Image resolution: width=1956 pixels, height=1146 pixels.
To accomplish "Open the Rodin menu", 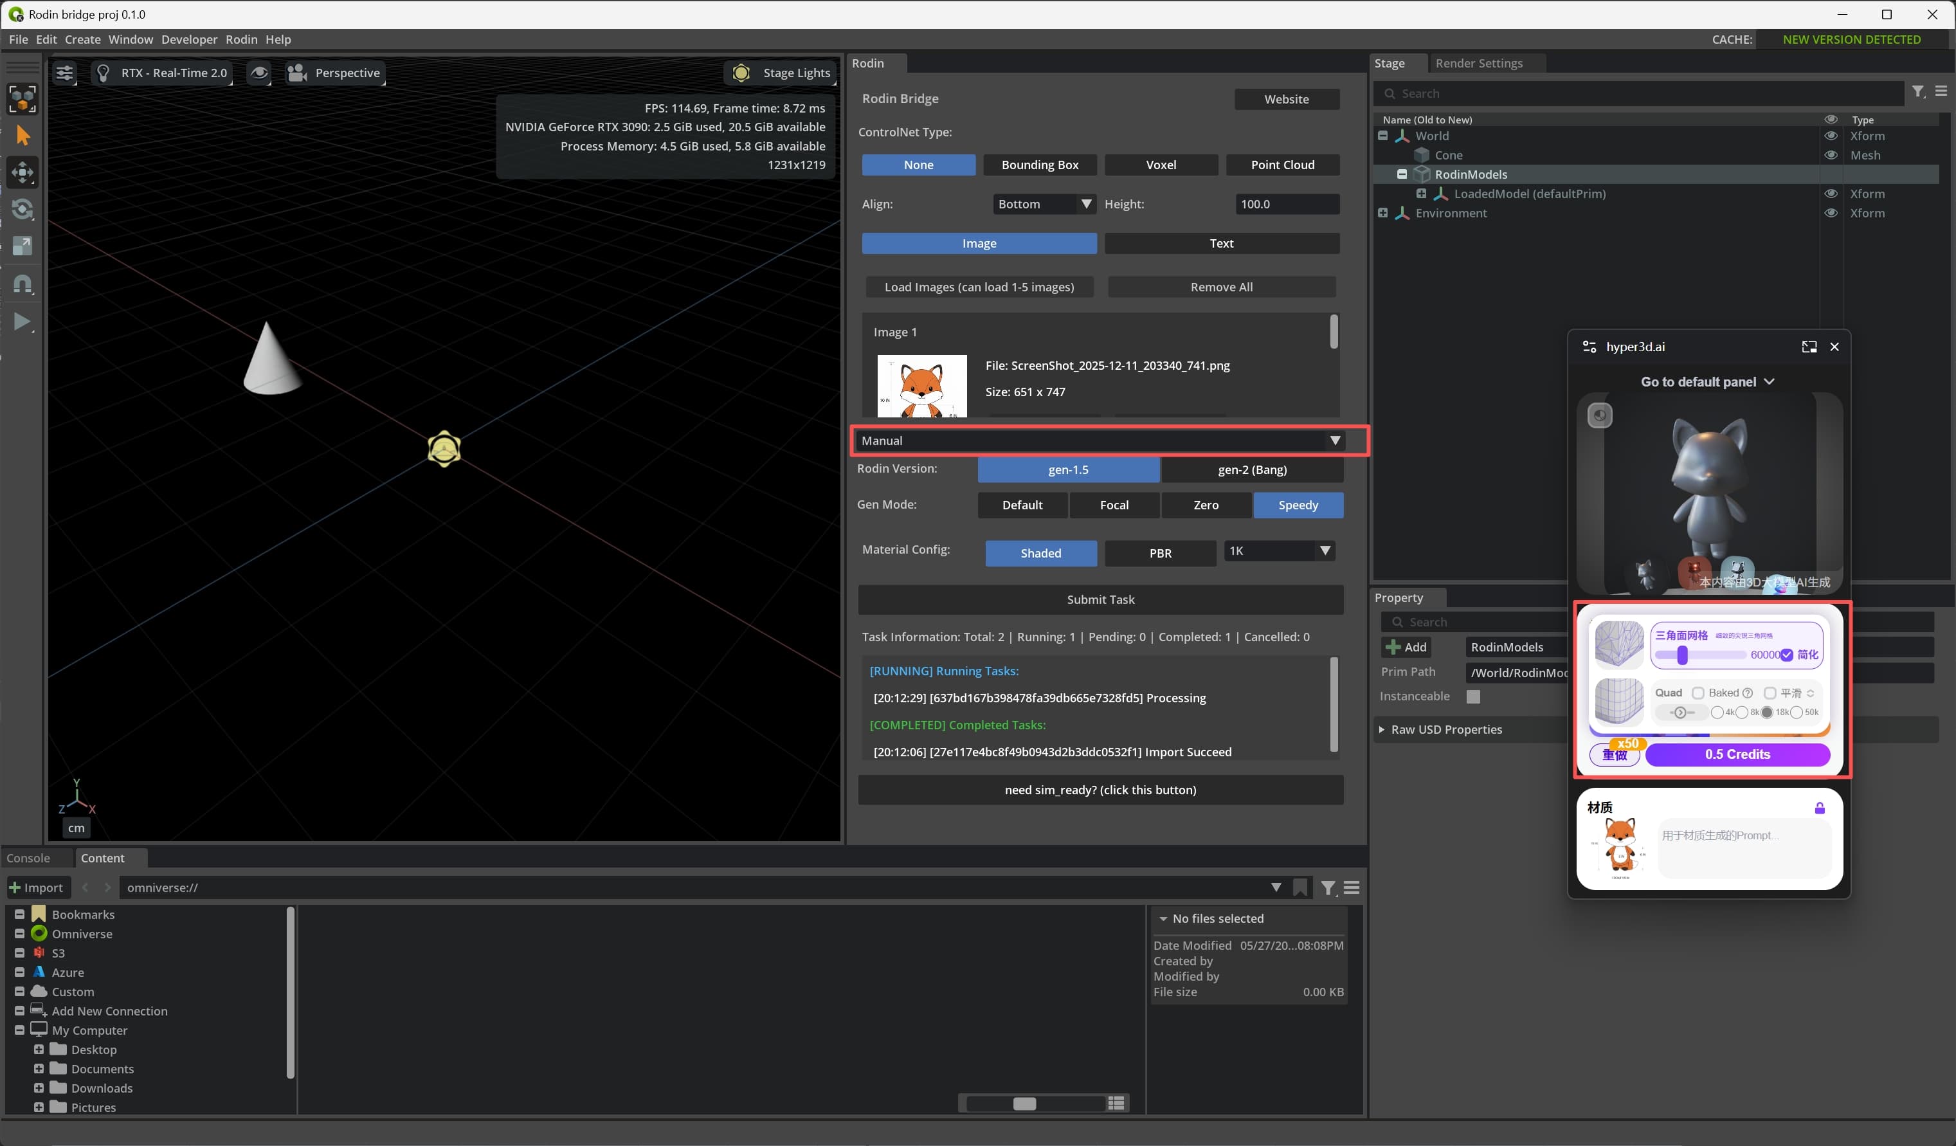I will click(x=241, y=40).
